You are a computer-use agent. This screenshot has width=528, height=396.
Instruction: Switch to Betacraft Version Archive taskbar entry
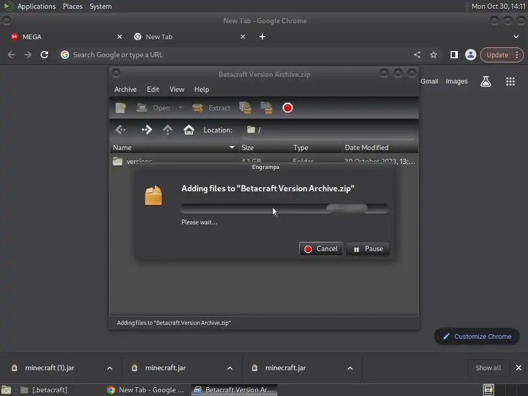[235, 390]
